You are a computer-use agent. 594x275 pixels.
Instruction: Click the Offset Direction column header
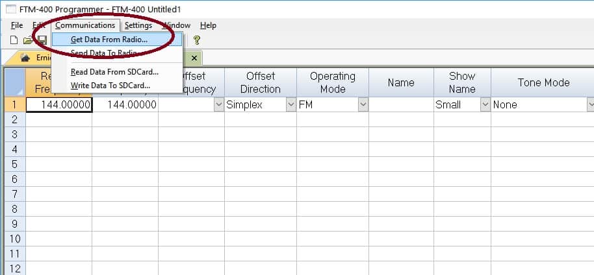coord(261,82)
